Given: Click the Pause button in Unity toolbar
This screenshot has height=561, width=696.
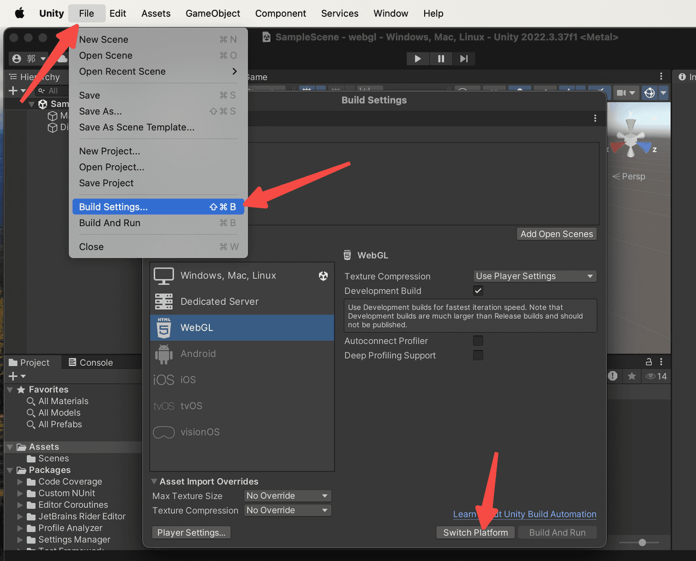Looking at the screenshot, I should (441, 59).
